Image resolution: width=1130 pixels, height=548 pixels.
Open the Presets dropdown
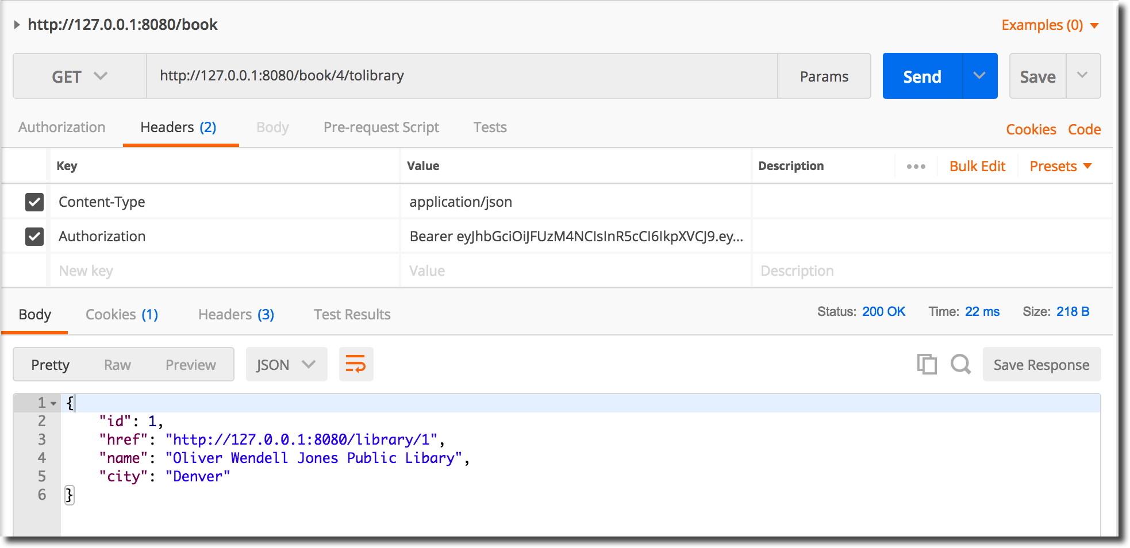(x=1060, y=166)
